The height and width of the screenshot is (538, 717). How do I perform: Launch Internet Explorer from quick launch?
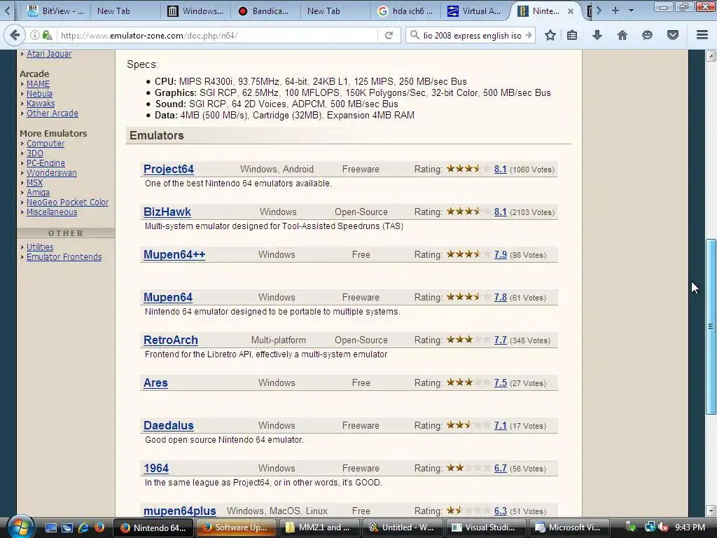83,527
